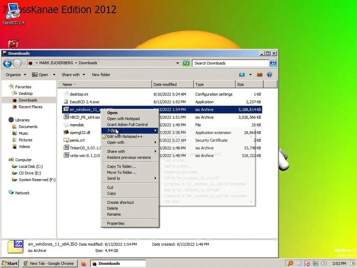Open Network in navigation pane

(22, 193)
